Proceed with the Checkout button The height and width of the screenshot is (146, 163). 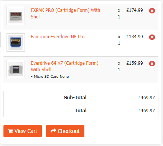coord(65,131)
